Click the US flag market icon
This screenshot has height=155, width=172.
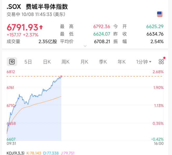(160, 14)
